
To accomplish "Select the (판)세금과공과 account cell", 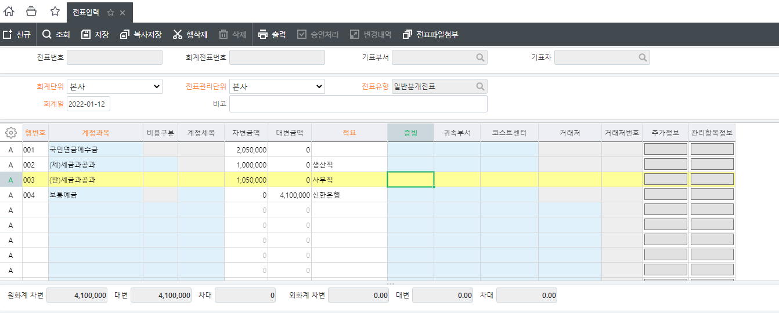I will 96,180.
